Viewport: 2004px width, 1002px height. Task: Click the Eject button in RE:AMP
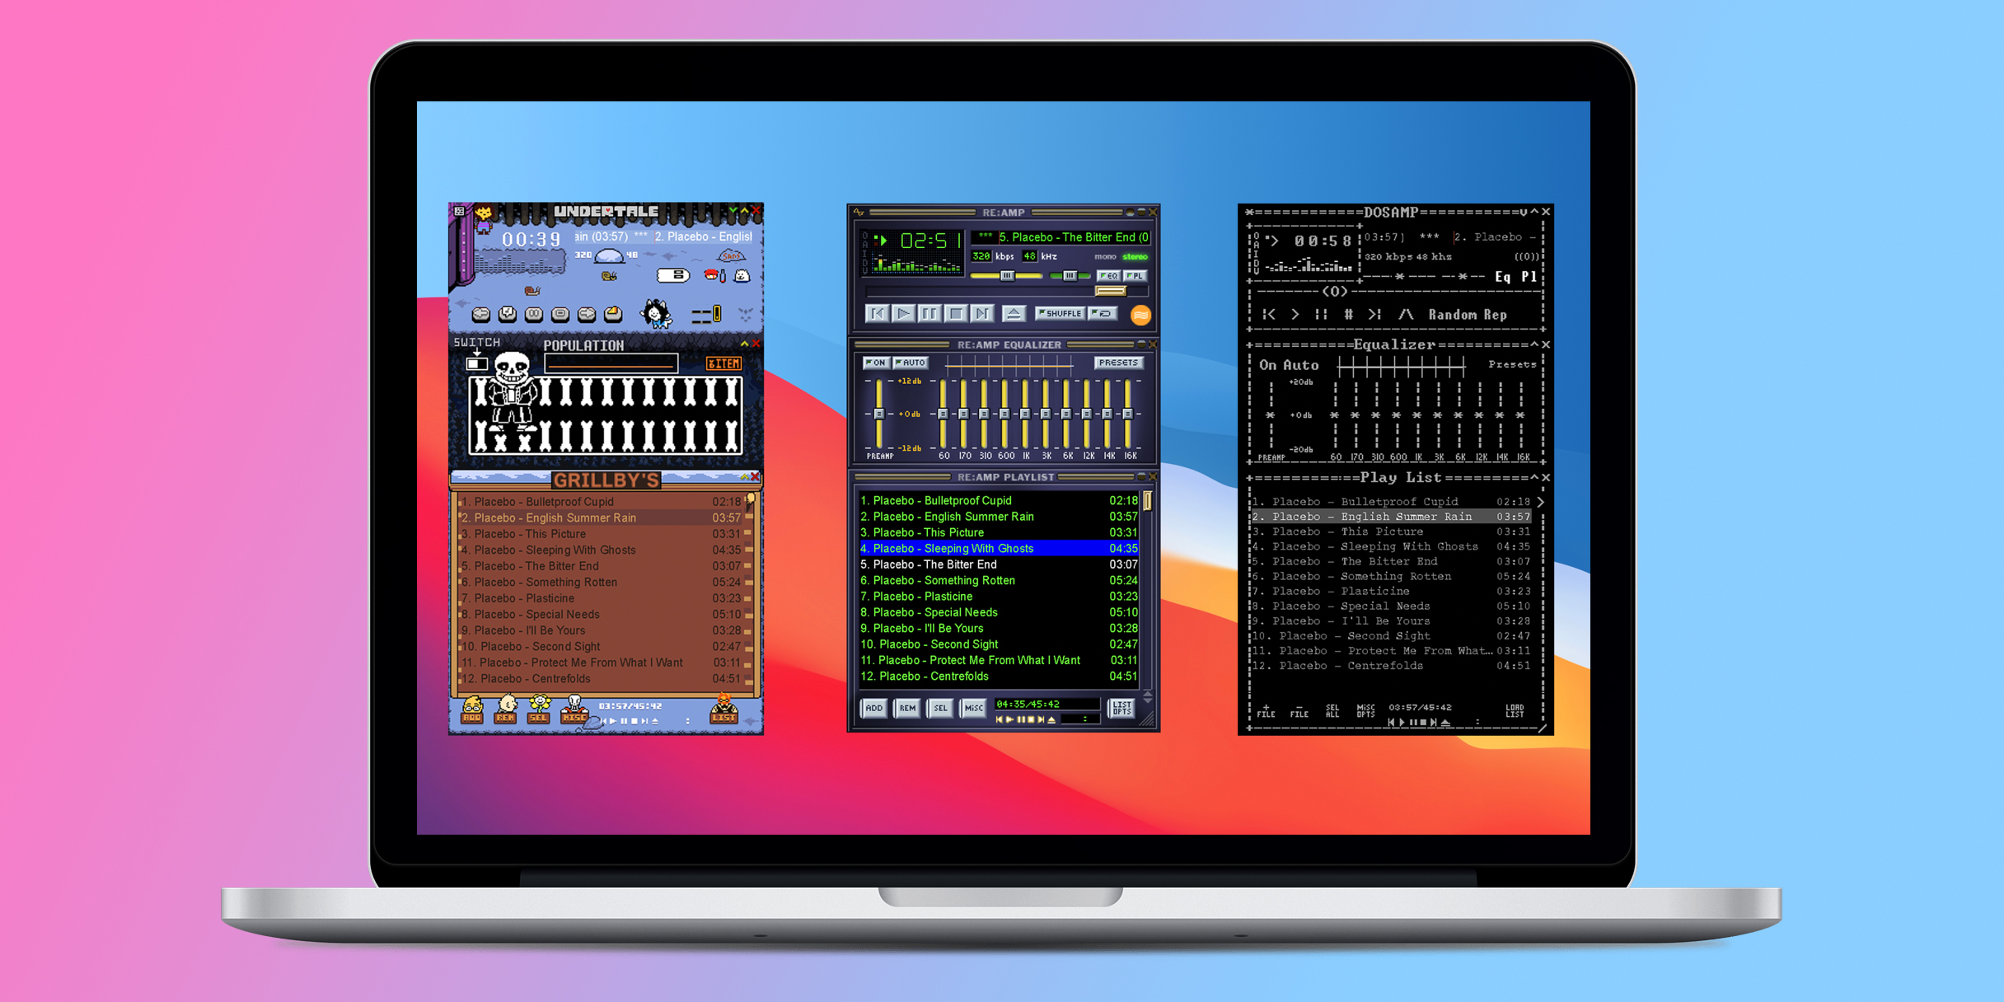pyautogui.click(x=1014, y=313)
